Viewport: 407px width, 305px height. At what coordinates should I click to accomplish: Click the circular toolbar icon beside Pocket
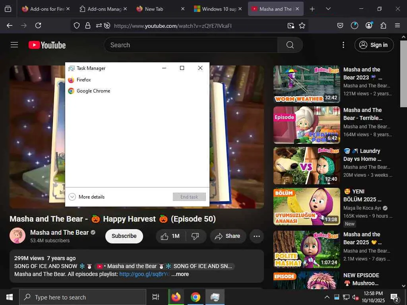[x=354, y=25]
